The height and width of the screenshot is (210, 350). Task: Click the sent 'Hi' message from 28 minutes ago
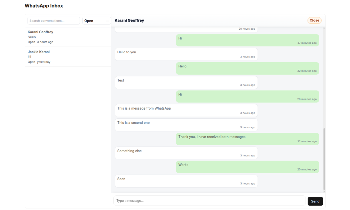pos(247,96)
